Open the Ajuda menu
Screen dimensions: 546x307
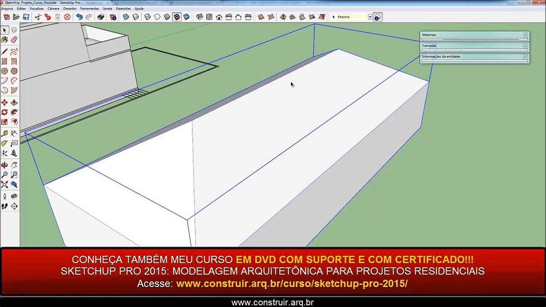[139, 9]
